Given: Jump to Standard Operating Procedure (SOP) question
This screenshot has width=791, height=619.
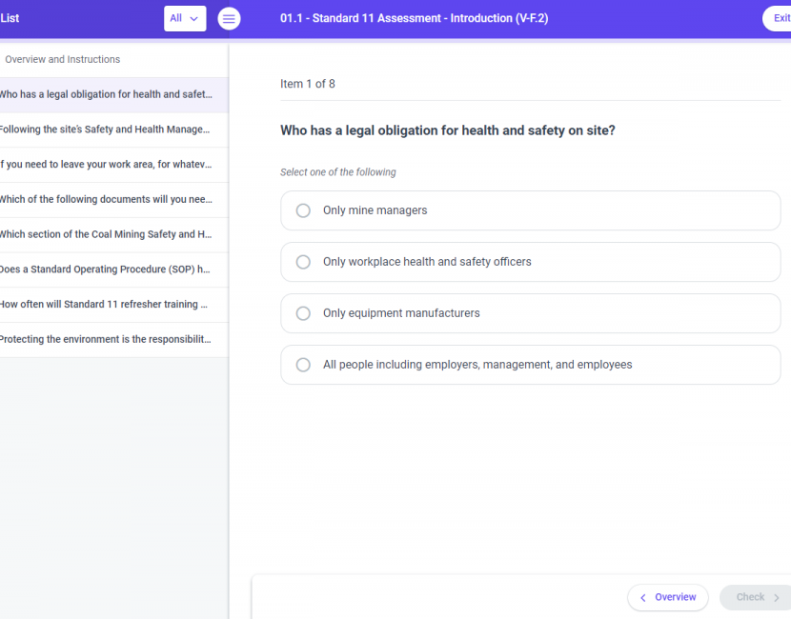Looking at the screenshot, I should point(114,270).
